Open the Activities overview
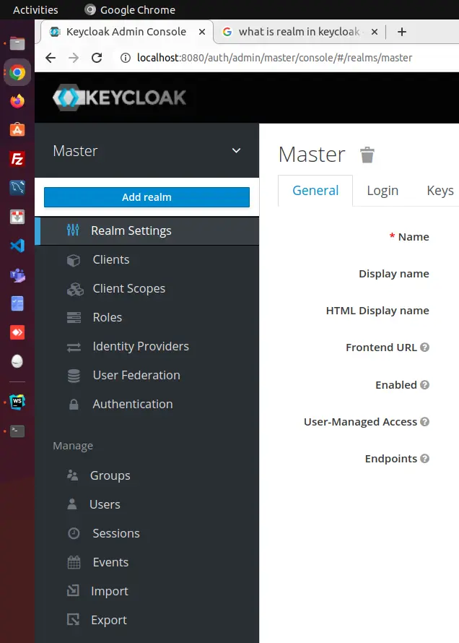This screenshot has height=643, width=459. (35, 10)
